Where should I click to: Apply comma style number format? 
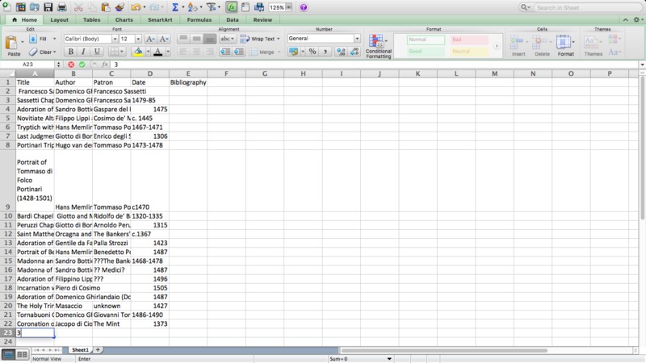(x=325, y=52)
